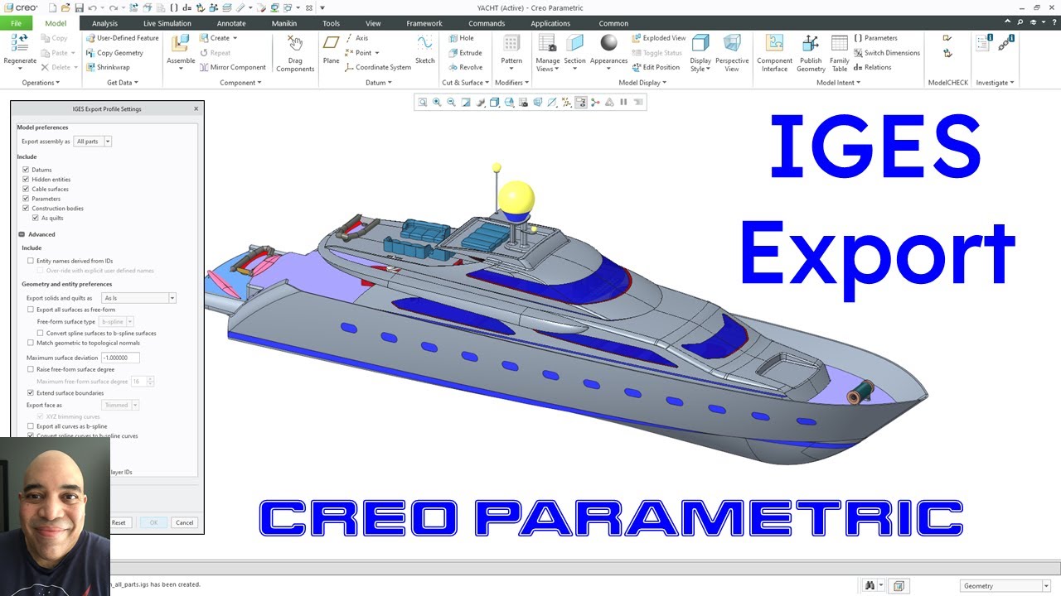
Task: Toggle Construction bodies checkbox
Action: tap(26, 209)
